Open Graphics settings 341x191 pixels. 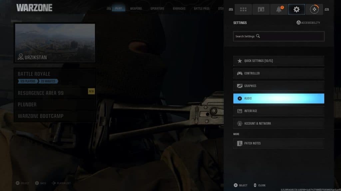click(x=279, y=86)
